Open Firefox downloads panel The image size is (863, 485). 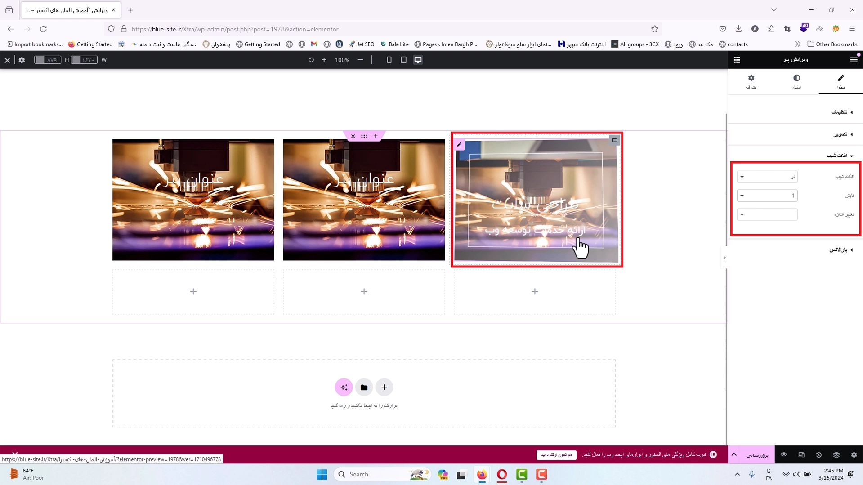coord(738,29)
